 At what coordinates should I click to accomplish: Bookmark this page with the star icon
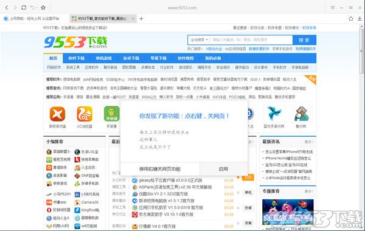(43, 8)
